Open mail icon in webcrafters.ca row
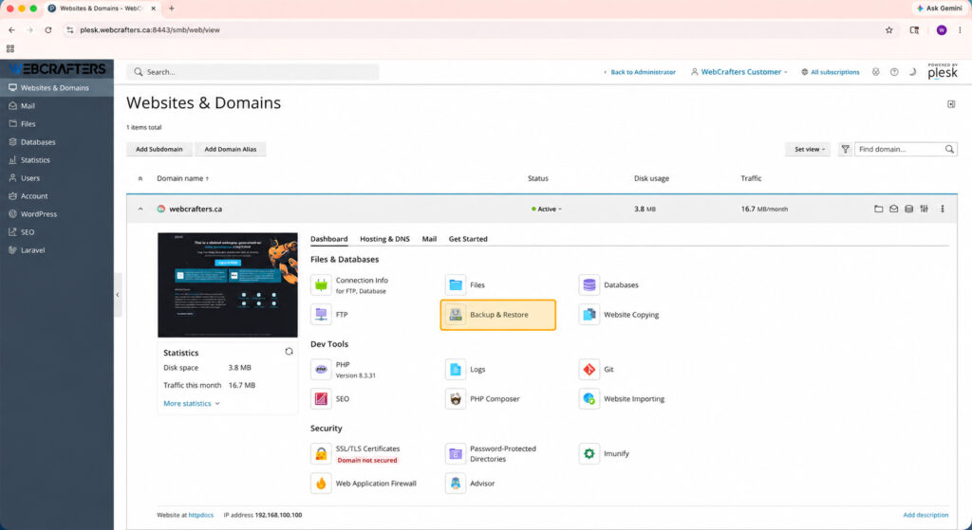972x530 pixels. click(x=893, y=210)
